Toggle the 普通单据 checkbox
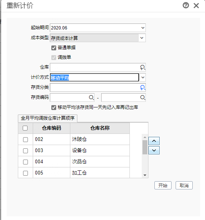Viewport: 205px width, 220px height. point(54,48)
